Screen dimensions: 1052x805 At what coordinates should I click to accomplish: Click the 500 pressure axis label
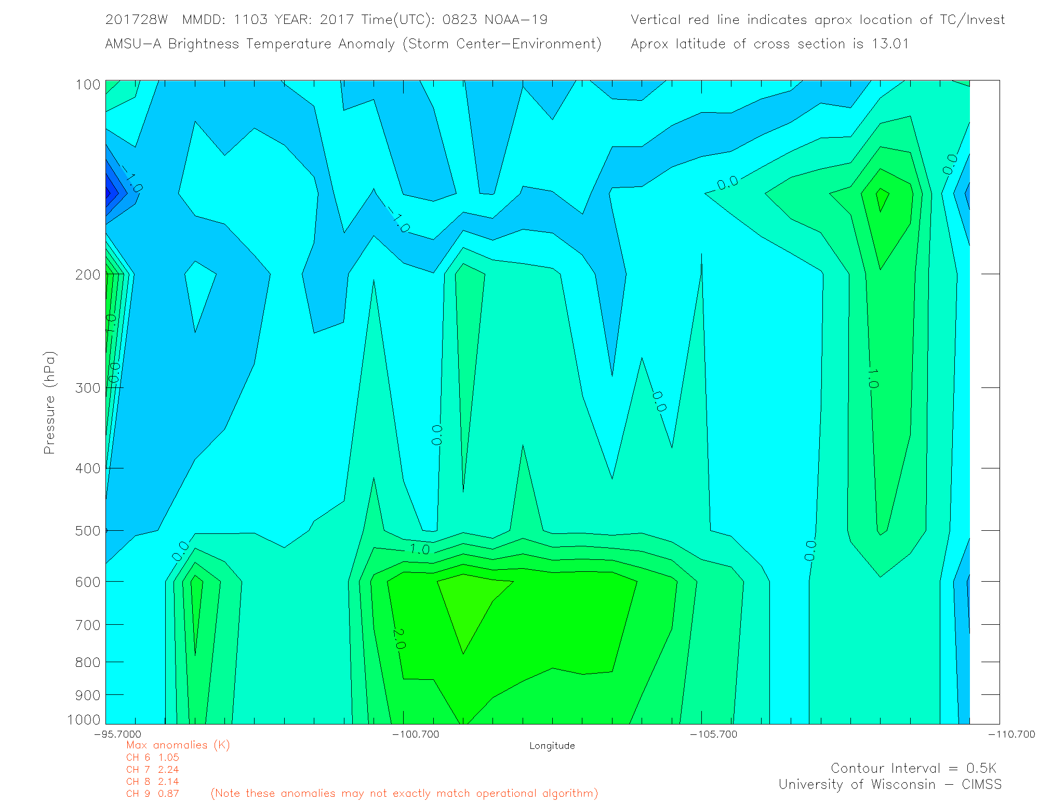(x=88, y=531)
